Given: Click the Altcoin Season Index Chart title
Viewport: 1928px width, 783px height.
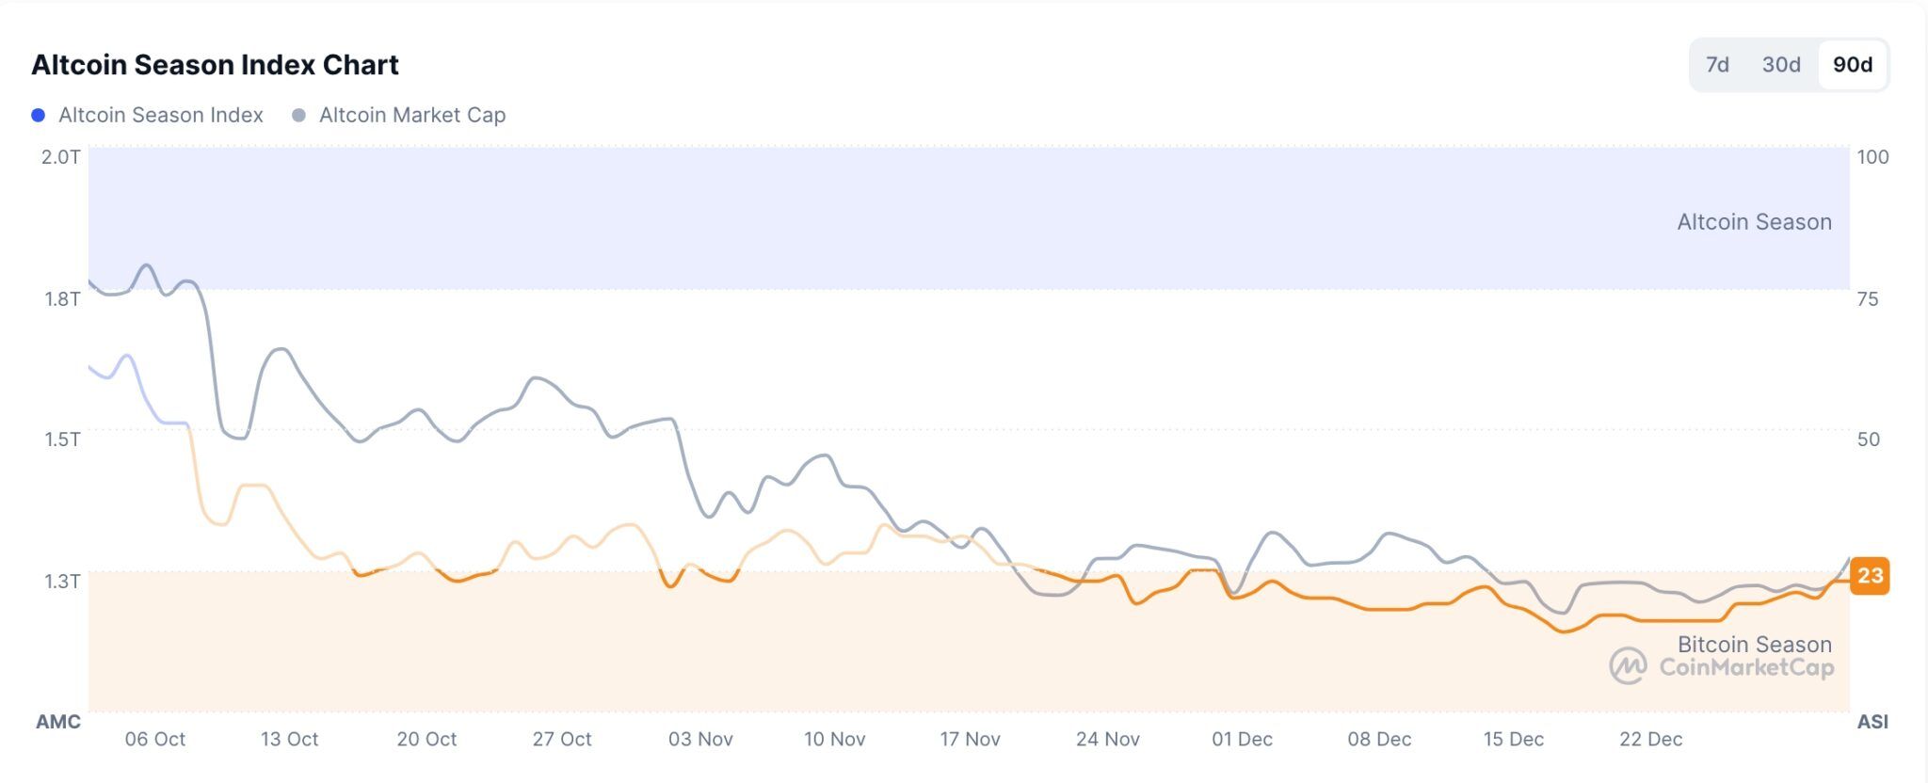Looking at the screenshot, I should (x=215, y=65).
